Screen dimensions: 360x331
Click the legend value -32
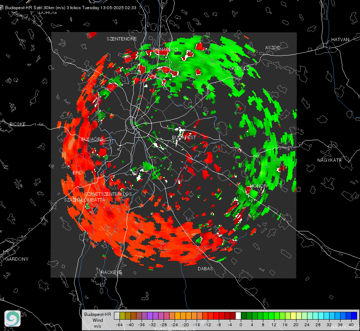153,325
